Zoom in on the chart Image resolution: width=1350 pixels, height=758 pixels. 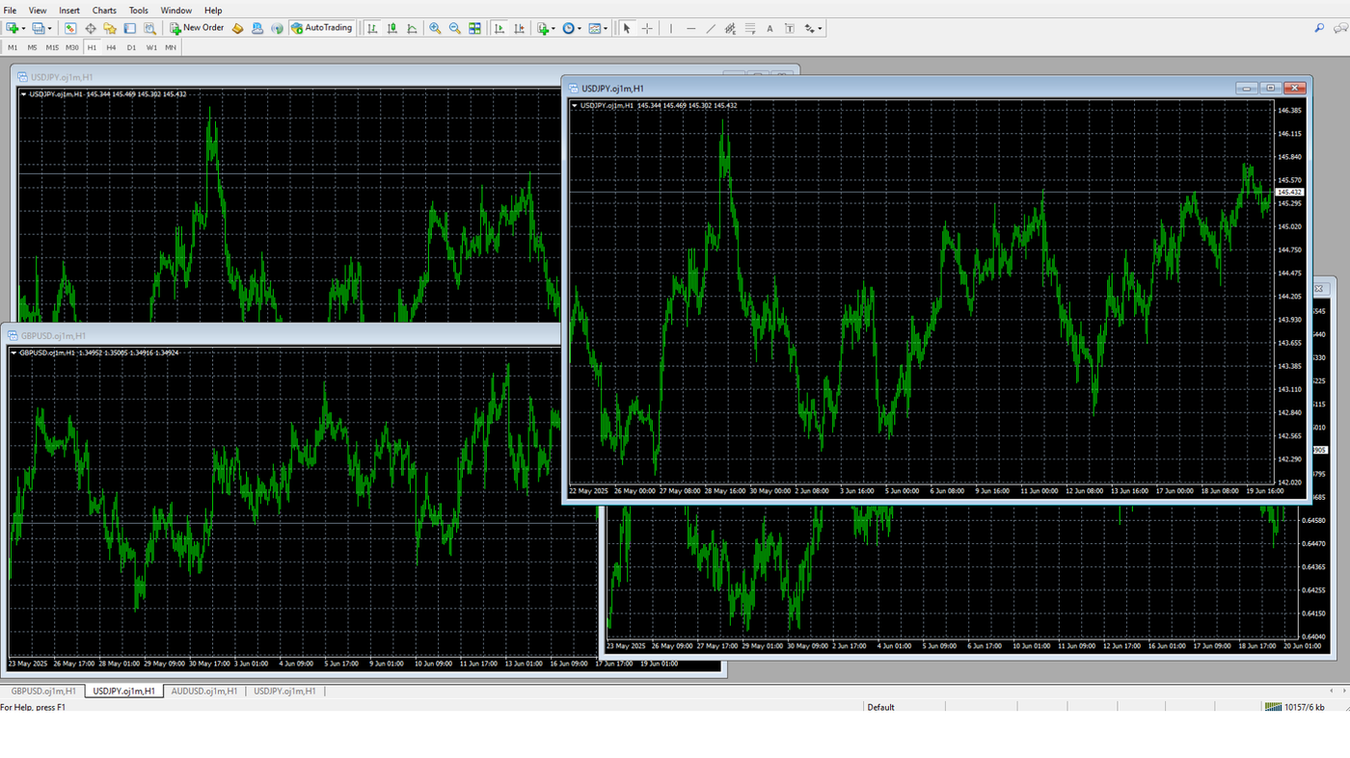pos(435,28)
